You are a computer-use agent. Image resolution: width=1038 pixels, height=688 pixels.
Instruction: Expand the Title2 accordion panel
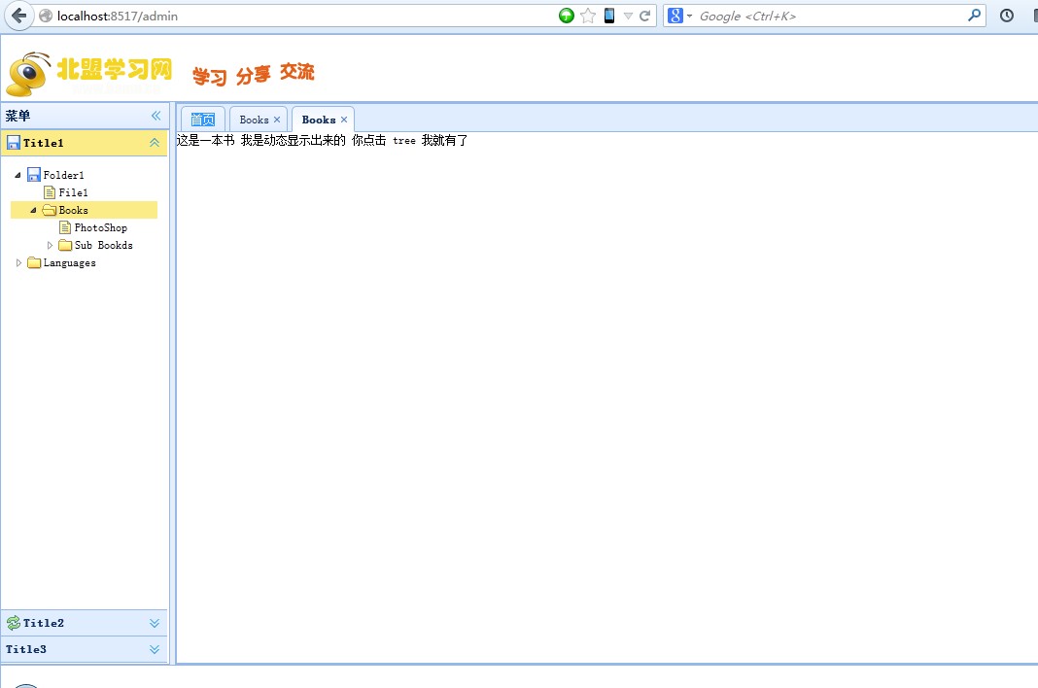tap(155, 623)
